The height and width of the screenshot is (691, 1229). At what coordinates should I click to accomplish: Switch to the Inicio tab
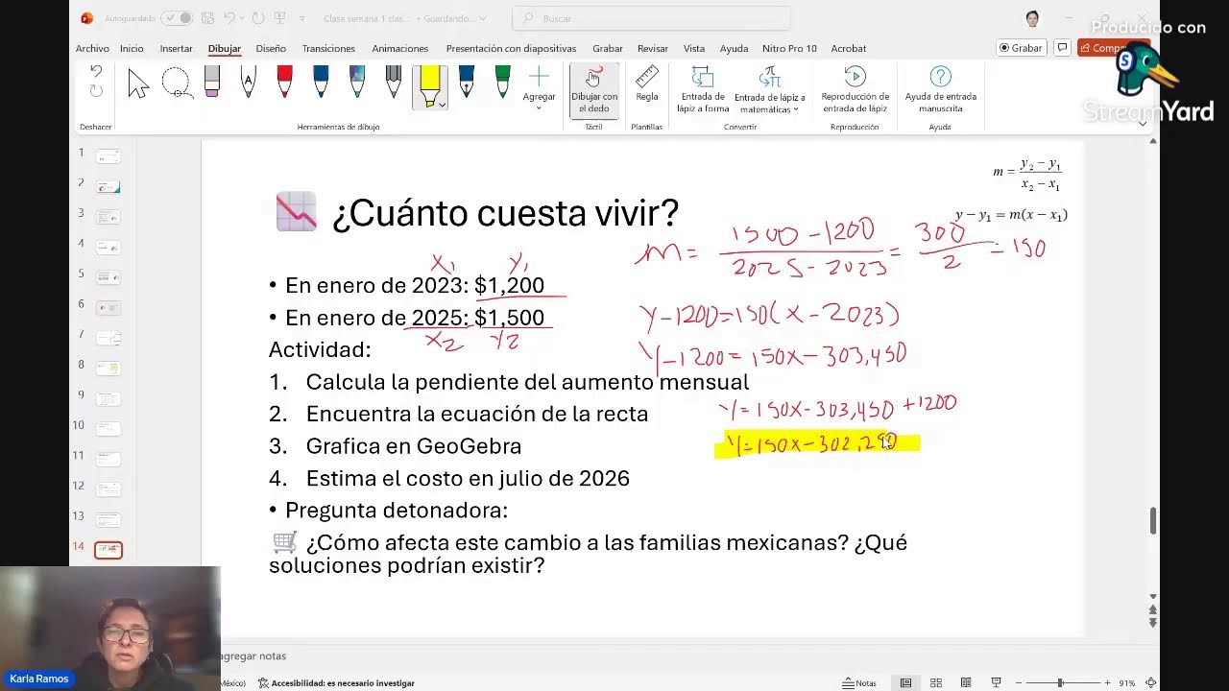132,48
